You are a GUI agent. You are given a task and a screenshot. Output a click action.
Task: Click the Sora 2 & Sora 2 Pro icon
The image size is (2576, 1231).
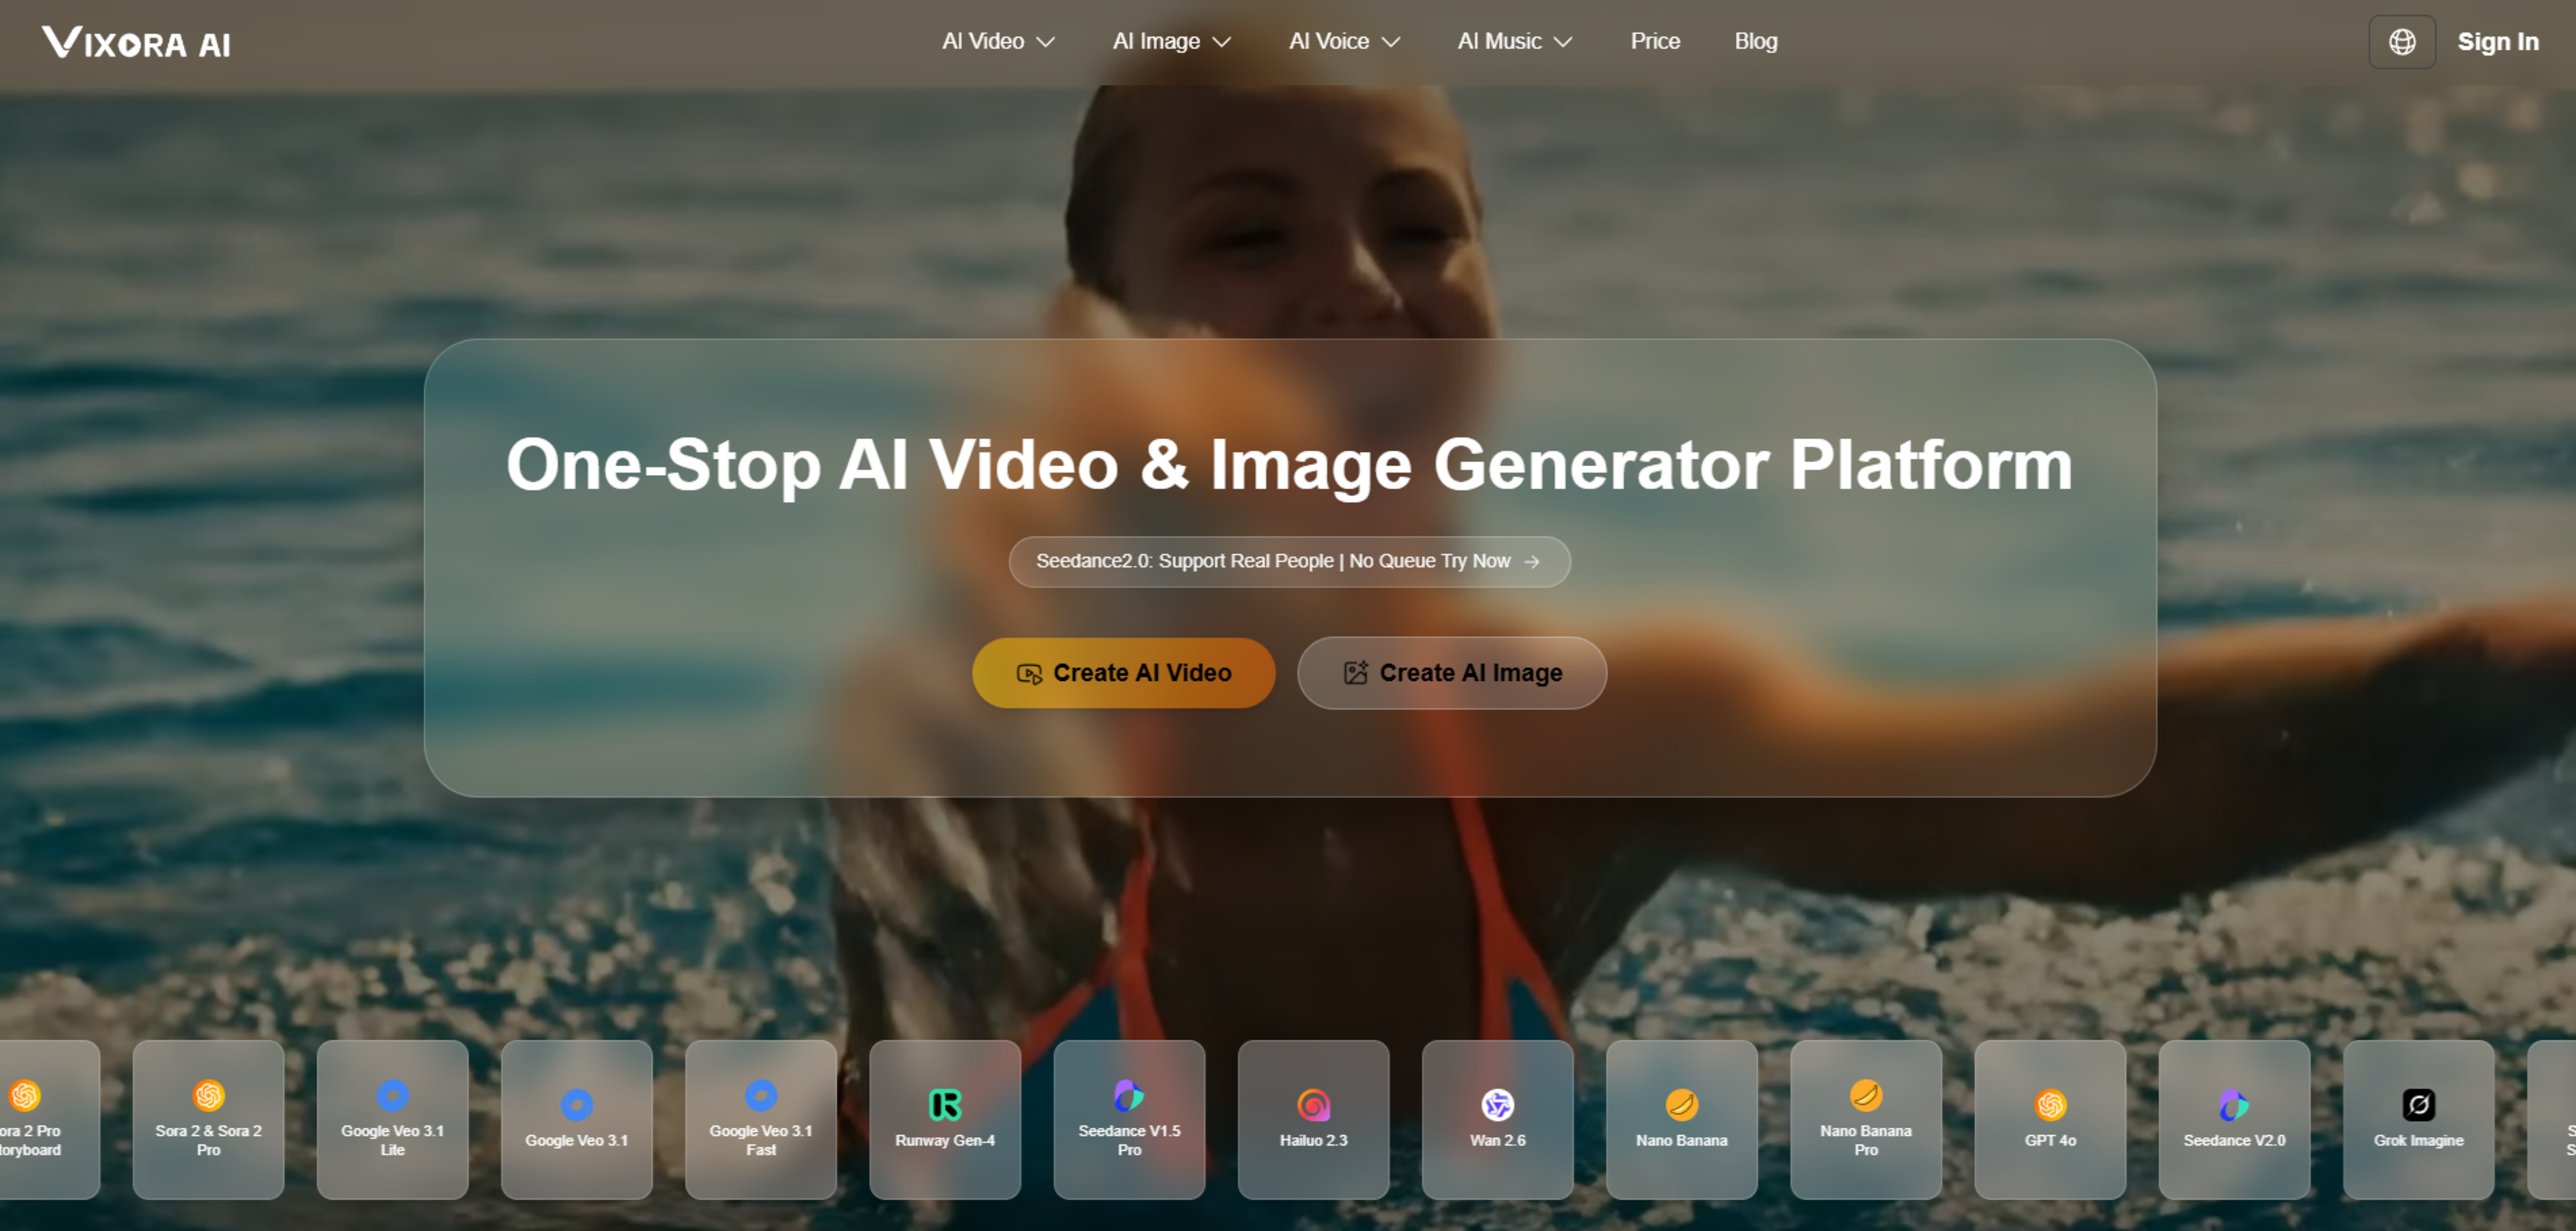point(208,1095)
